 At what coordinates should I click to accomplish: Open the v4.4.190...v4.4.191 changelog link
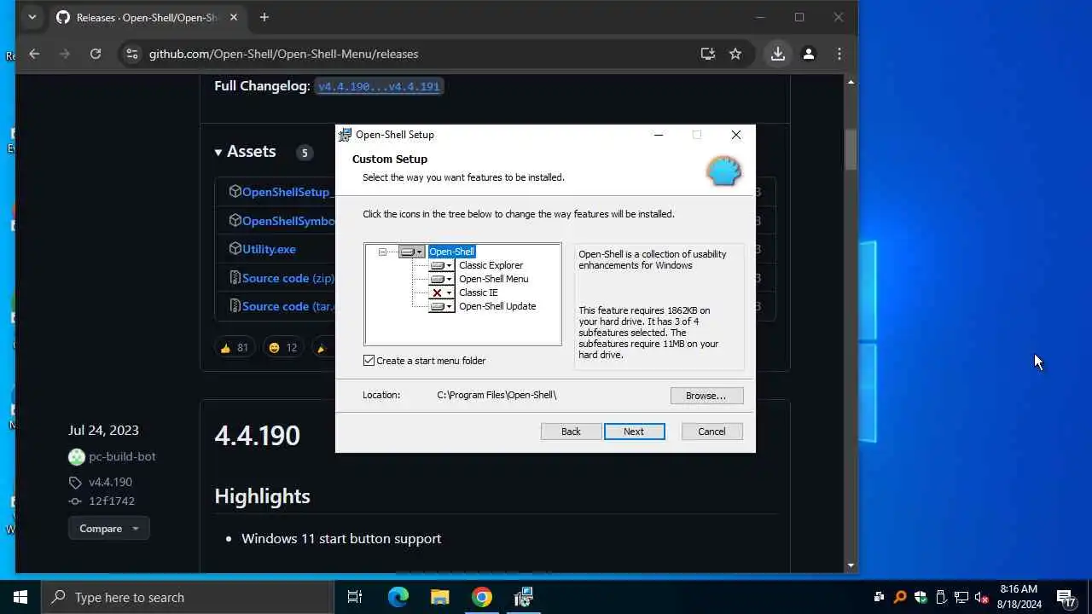(x=379, y=86)
